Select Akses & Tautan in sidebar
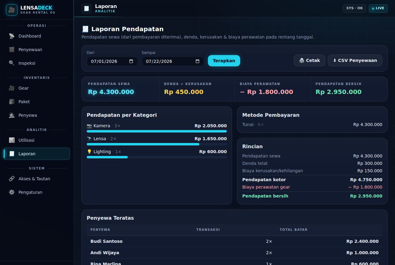The height and width of the screenshot is (265, 395). point(37,179)
